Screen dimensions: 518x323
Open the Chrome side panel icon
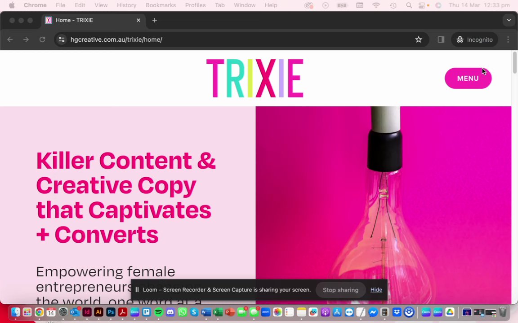tap(441, 39)
